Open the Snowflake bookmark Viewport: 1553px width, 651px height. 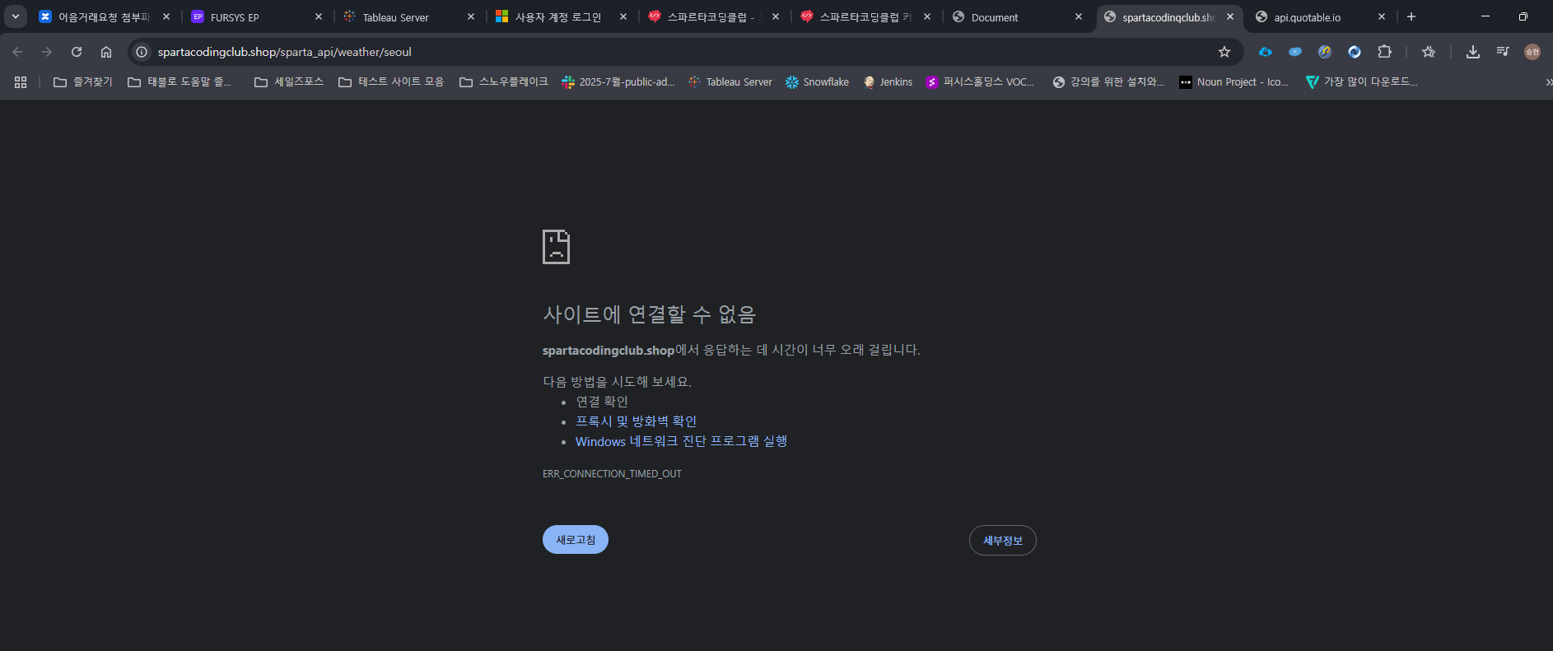coord(817,82)
